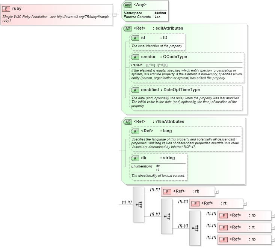
Task: Click the E icon of first rt element
Action: [x=195, y=204]
